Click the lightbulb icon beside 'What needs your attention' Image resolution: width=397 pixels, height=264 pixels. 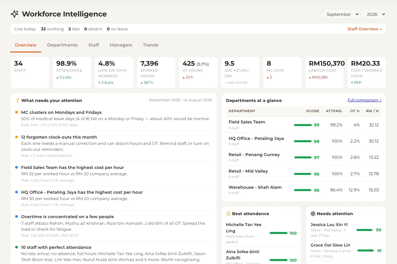18,100
